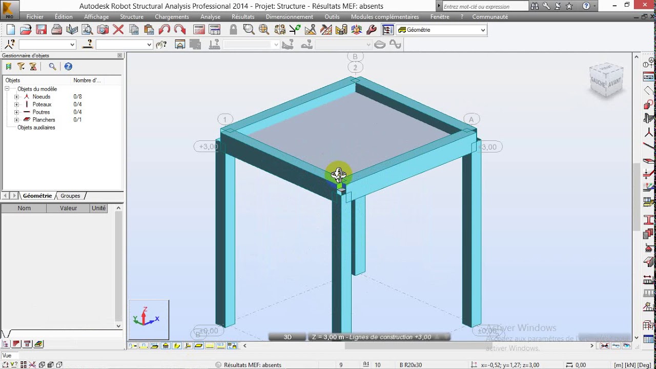The height and width of the screenshot is (369, 656).
Task: Click the bar selection icon with question mark
Action: [88, 45]
